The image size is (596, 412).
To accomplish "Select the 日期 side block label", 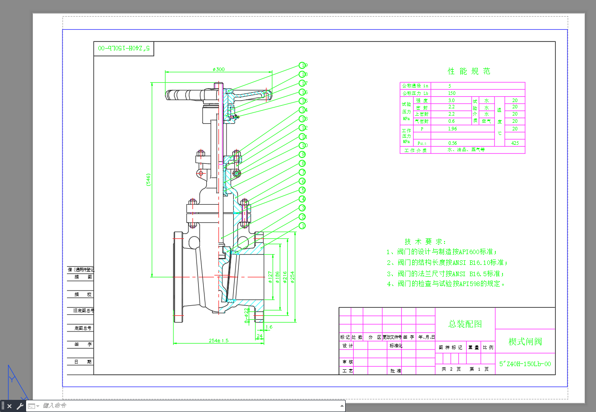I will point(83,362).
